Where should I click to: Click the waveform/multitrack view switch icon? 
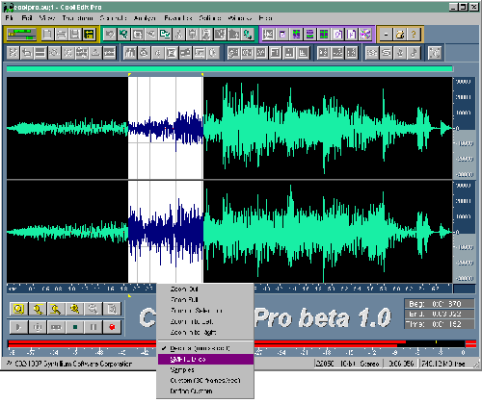point(21,35)
